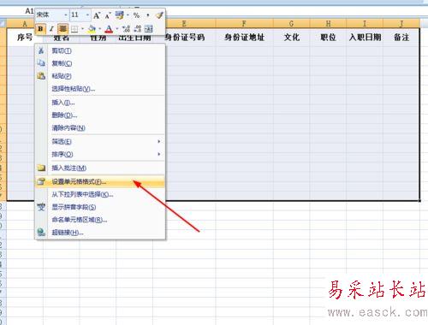The width and height of the screenshot is (428, 325).
Task: Toggle Italic in the mini toolbar
Action: click(x=51, y=29)
